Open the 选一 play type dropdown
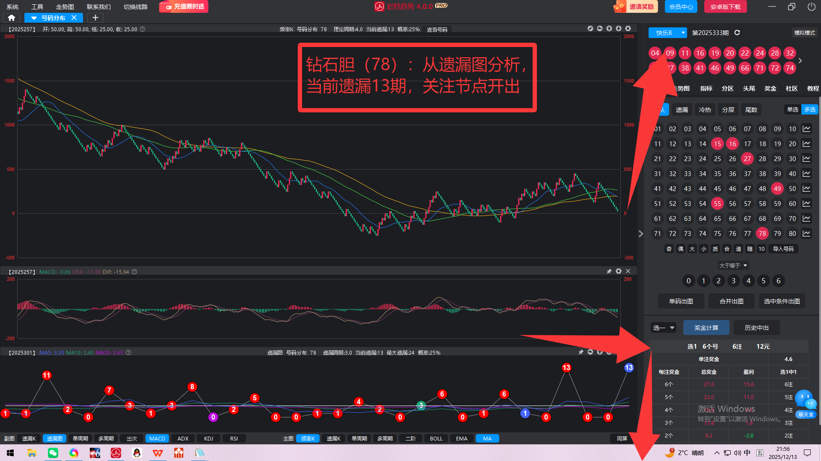Viewport: 821px width, 461px height. click(663, 328)
